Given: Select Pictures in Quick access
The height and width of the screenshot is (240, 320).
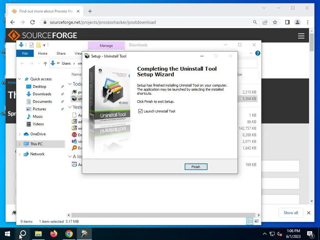Looking at the screenshot, I should (x=39, y=109).
